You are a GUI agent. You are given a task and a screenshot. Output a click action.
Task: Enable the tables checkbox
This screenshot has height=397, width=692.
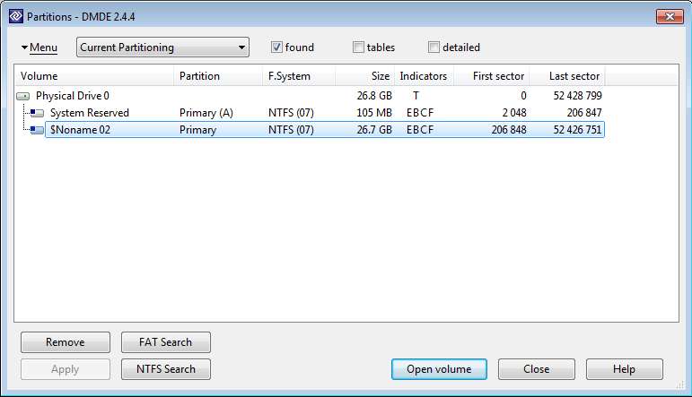point(359,47)
